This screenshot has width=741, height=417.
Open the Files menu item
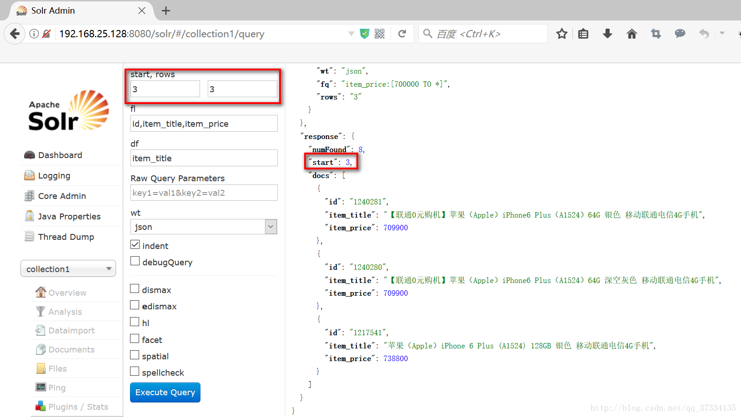pyautogui.click(x=57, y=368)
